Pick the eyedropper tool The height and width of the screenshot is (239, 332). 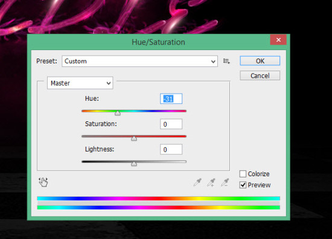coord(197,182)
